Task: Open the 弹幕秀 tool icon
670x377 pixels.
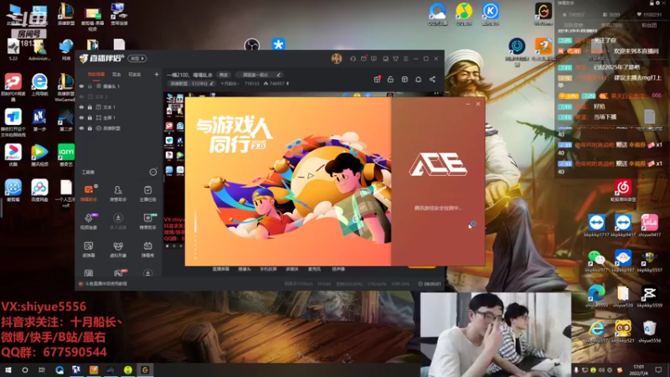Action: tap(148, 249)
